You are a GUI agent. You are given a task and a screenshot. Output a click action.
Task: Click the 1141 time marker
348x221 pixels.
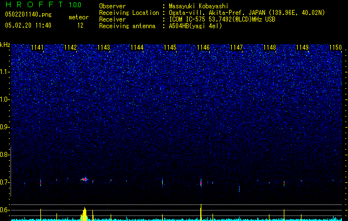[x=37, y=48]
